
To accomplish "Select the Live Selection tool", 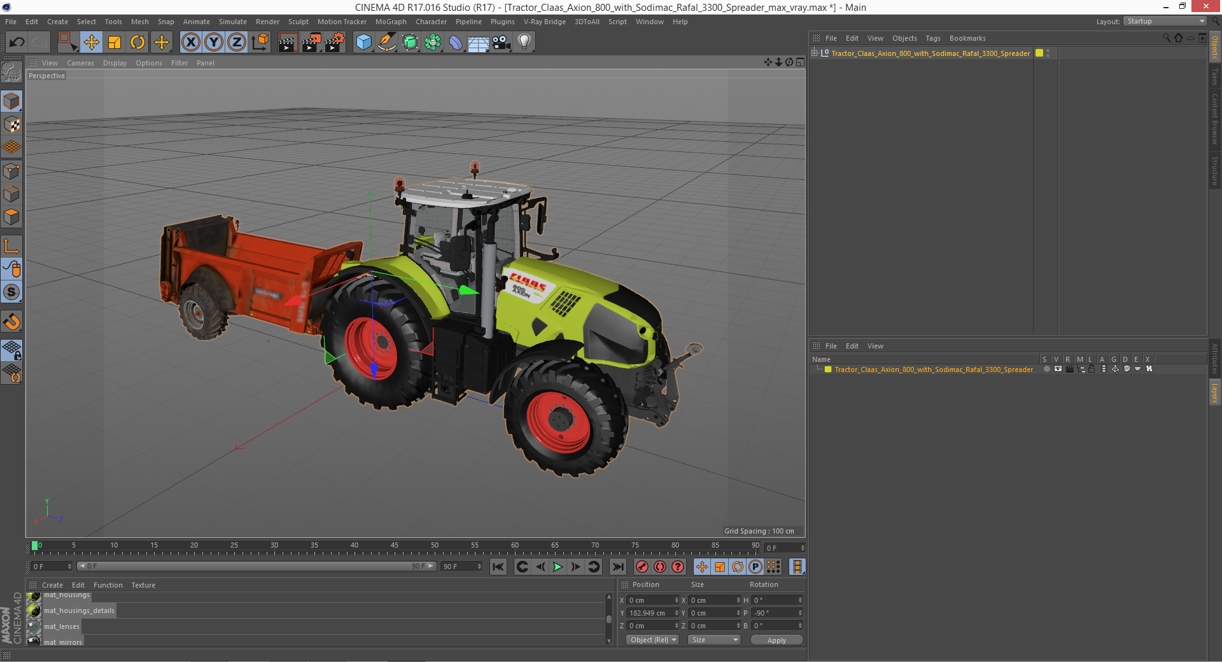I will tap(67, 43).
